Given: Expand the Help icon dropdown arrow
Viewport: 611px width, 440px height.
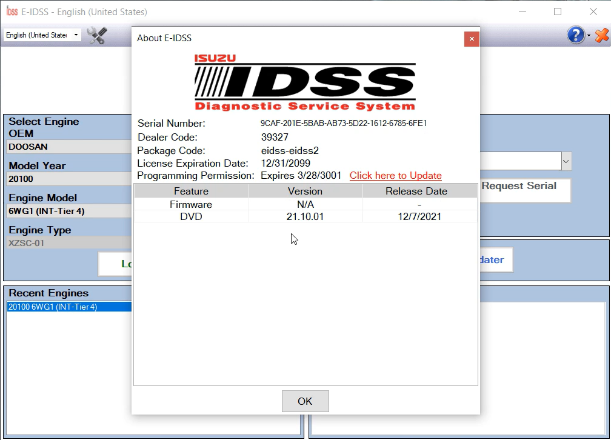Looking at the screenshot, I should (589, 36).
